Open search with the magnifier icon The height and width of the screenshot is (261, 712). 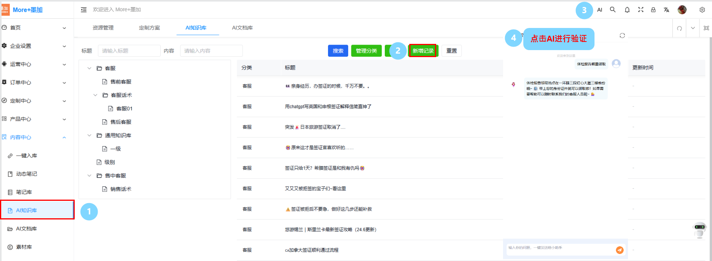click(x=613, y=10)
